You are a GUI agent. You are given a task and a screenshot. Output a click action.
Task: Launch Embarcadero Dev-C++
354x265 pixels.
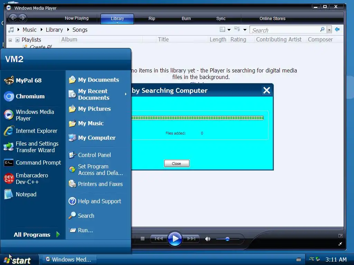point(33,178)
